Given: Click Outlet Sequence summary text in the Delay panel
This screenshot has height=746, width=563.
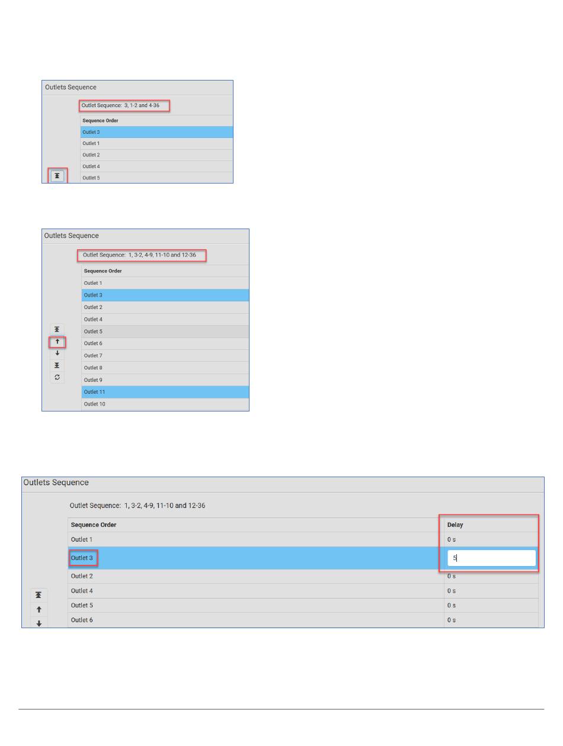Looking at the screenshot, I should pyautogui.click(x=137, y=506).
